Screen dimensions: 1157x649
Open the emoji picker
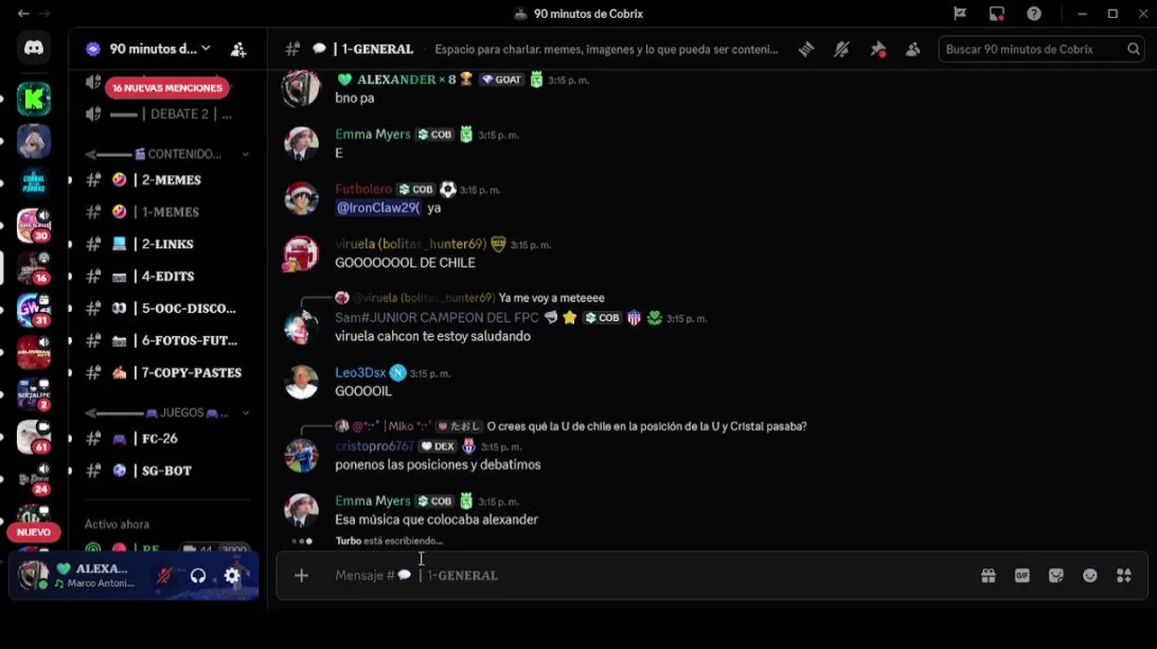[1090, 575]
